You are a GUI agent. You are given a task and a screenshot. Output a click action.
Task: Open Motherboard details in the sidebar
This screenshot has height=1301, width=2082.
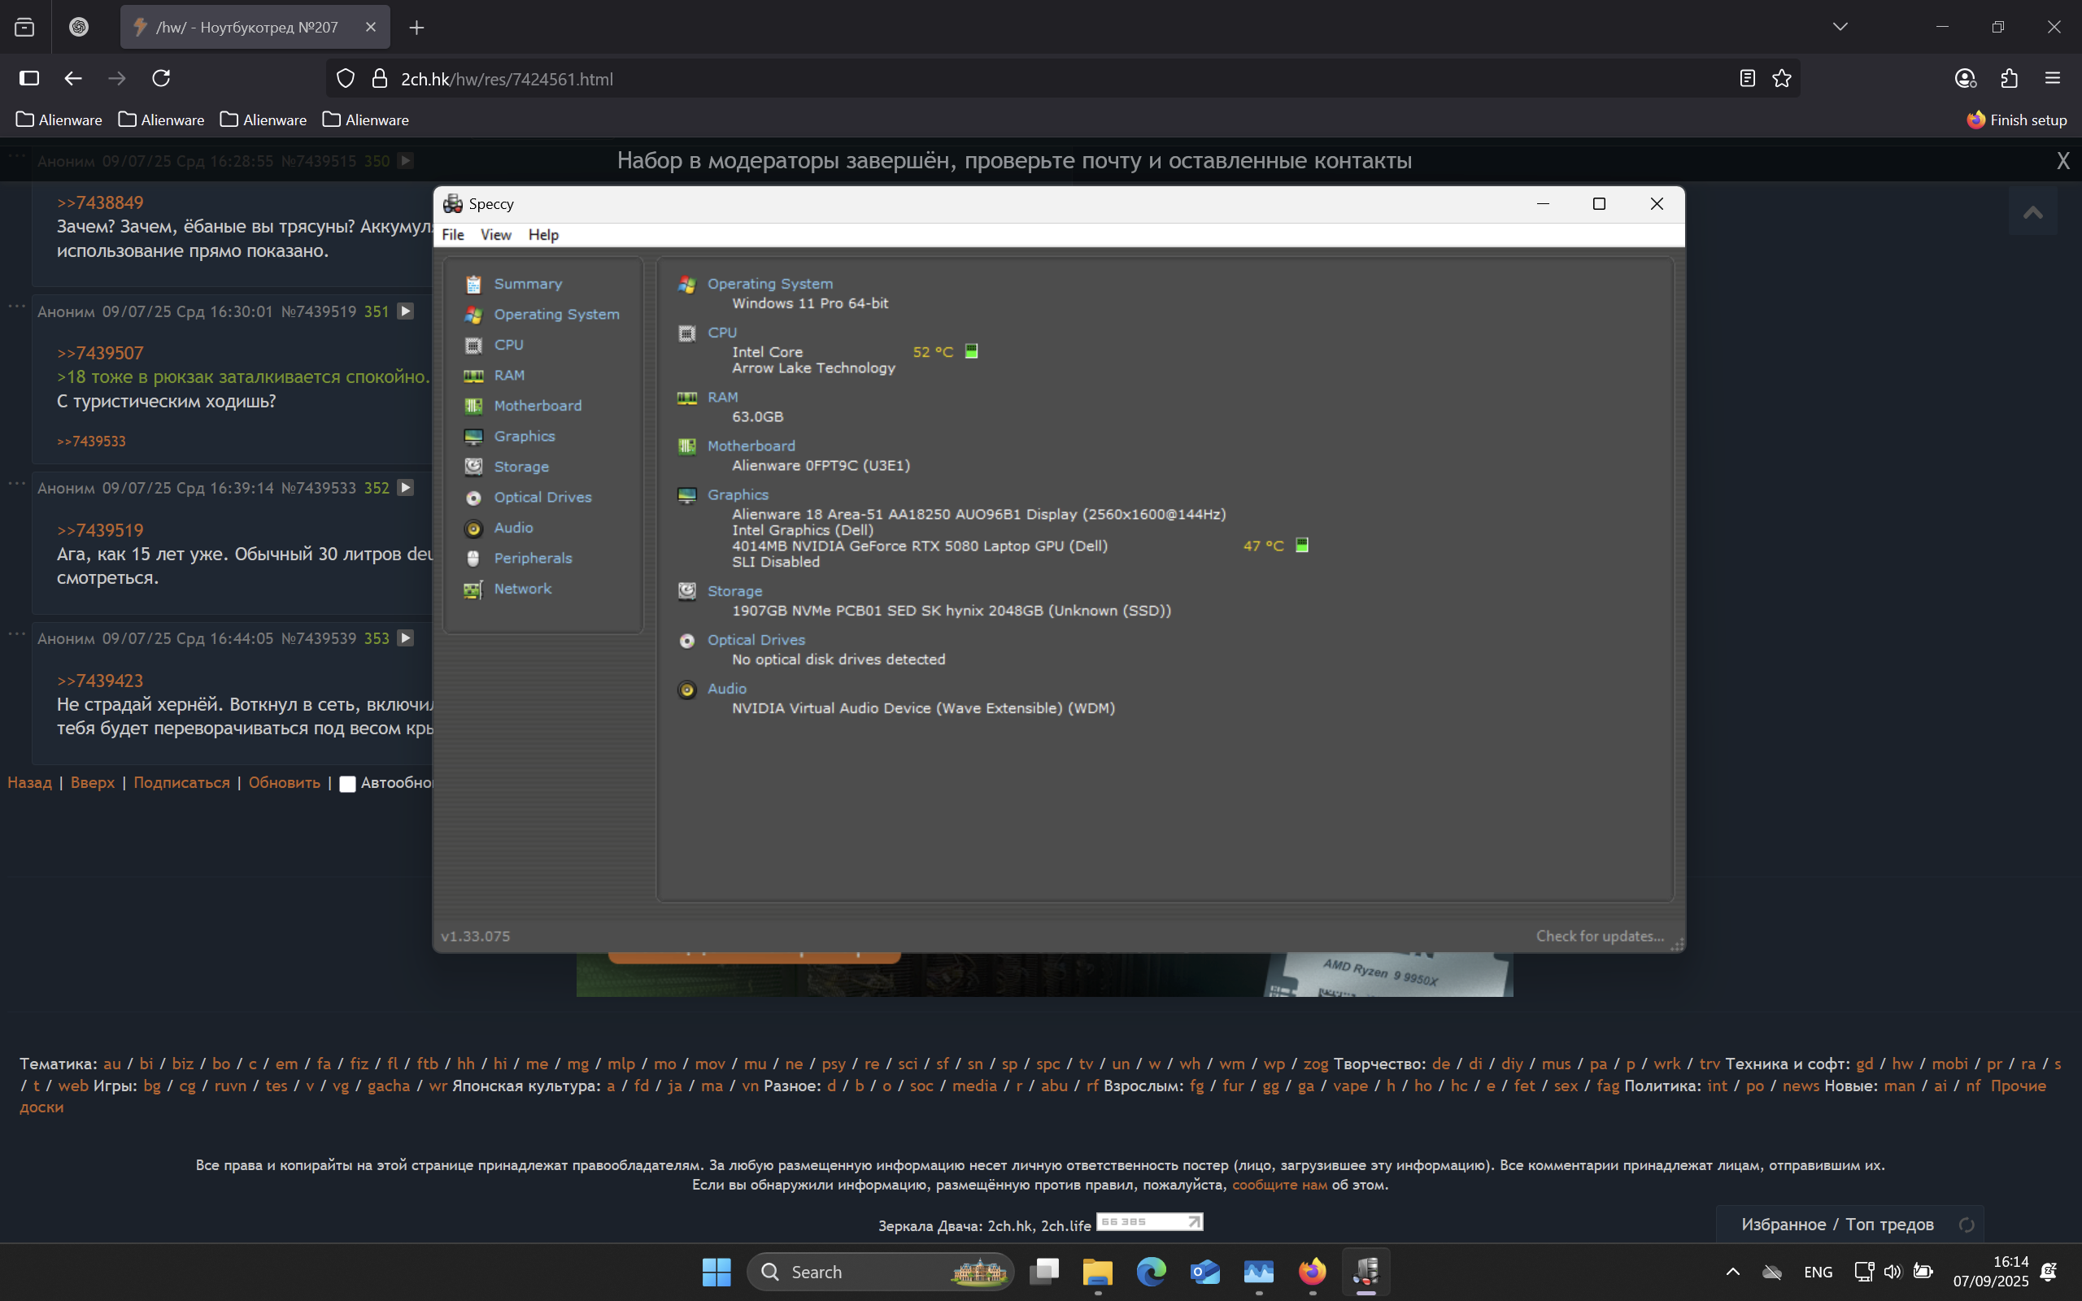(x=537, y=405)
